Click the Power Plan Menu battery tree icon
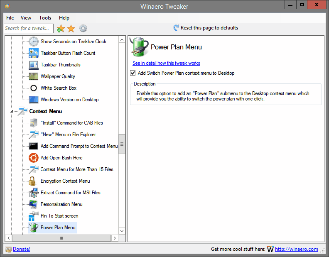 coord(34,228)
